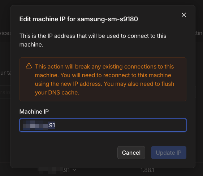Confirm with the Update IP button
The width and height of the screenshot is (203, 176).
click(169, 153)
